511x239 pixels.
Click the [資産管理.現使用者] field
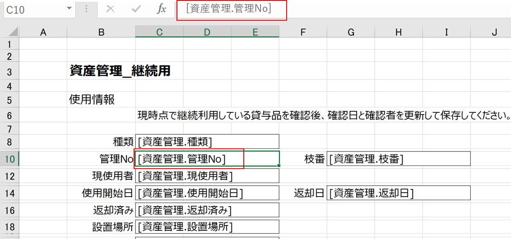(207, 176)
